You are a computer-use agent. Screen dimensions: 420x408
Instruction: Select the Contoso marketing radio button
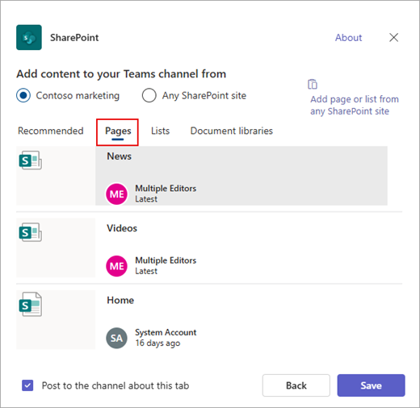click(23, 95)
